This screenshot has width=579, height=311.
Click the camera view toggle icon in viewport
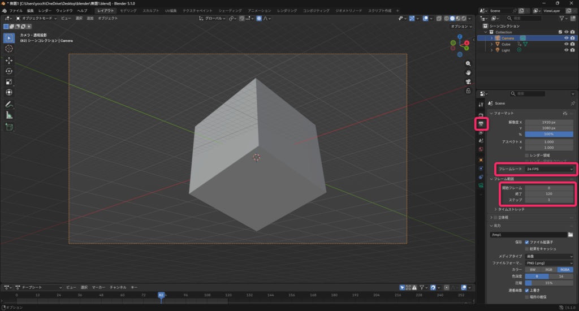click(x=468, y=81)
